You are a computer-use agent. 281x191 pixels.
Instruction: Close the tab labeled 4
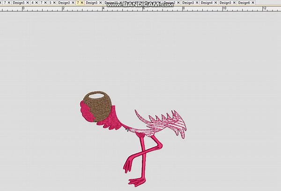click(x=37, y=3)
